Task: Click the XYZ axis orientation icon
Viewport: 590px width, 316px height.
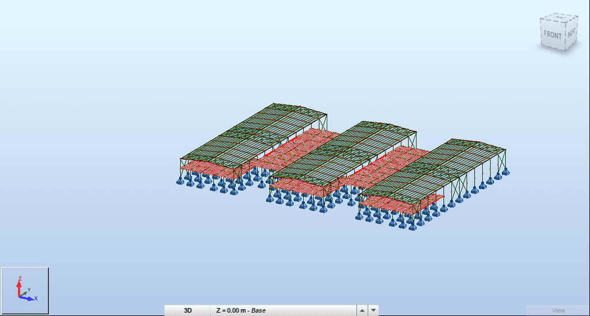Action: [25, 291]
